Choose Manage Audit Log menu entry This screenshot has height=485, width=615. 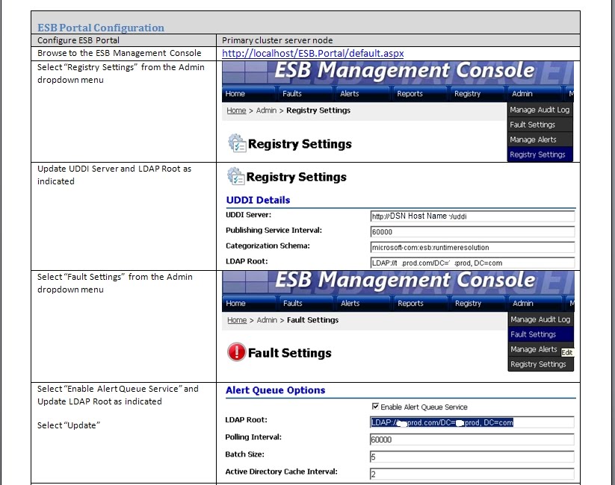[541, 109]
